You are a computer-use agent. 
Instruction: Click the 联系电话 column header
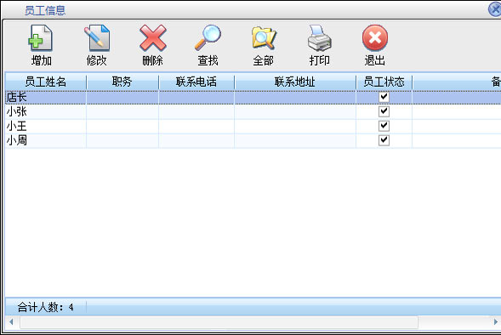click(196, 82)
